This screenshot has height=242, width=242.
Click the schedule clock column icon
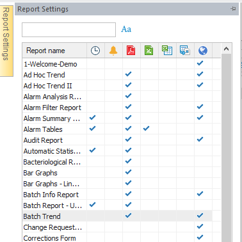click(x=95, y=51)
